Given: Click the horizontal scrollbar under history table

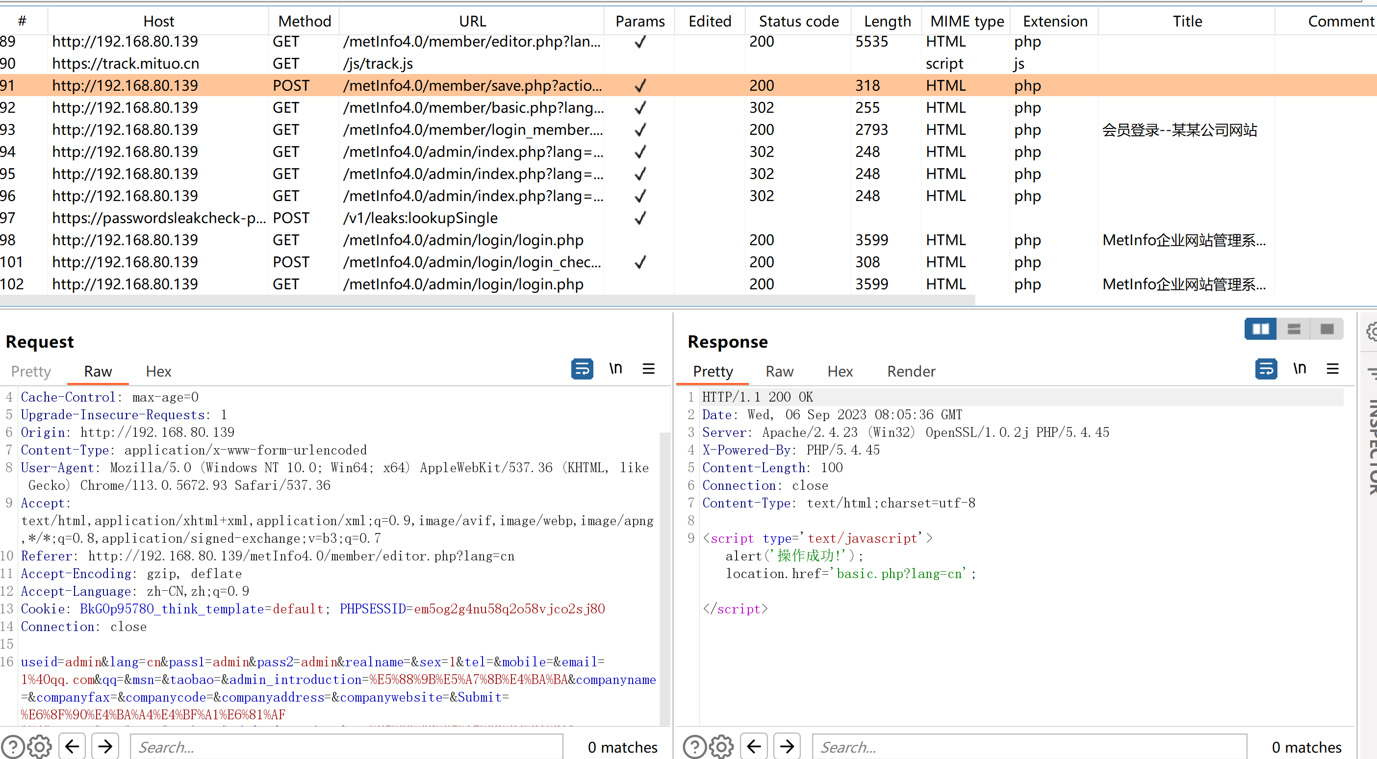Looking at the screenshot, I should pyautogui.click(x=487, y=301).
